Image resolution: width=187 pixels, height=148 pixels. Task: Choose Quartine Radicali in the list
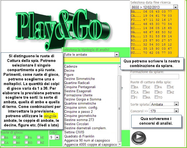[x=77, y=83]
